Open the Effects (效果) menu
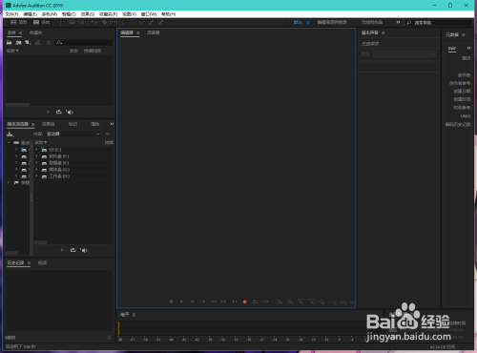Viewport: 477px width, 353px height. coord(88,14)
